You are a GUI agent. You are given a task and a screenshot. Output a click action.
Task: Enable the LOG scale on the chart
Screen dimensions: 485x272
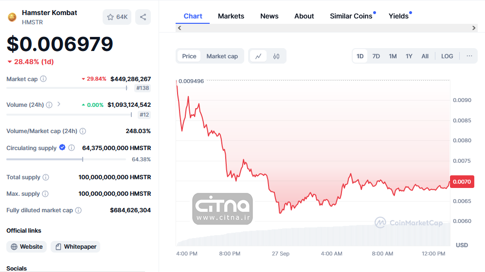click(x=447, y=56)
